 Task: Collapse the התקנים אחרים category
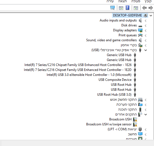[x=146, y=114]
